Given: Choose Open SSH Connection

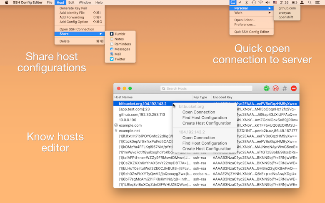Looking at the screenshot, I should pyautogui.click(x=80, y=29).
